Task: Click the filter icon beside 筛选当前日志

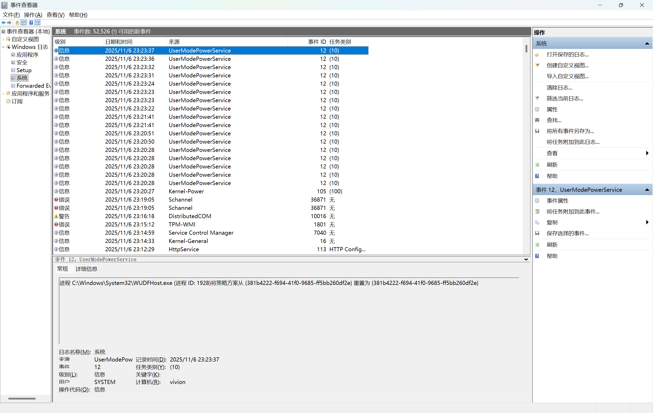Action: (x=537, y=98)
